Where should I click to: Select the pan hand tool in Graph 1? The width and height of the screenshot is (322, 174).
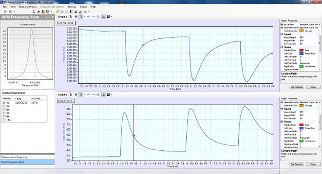click(x=76, y=17)
